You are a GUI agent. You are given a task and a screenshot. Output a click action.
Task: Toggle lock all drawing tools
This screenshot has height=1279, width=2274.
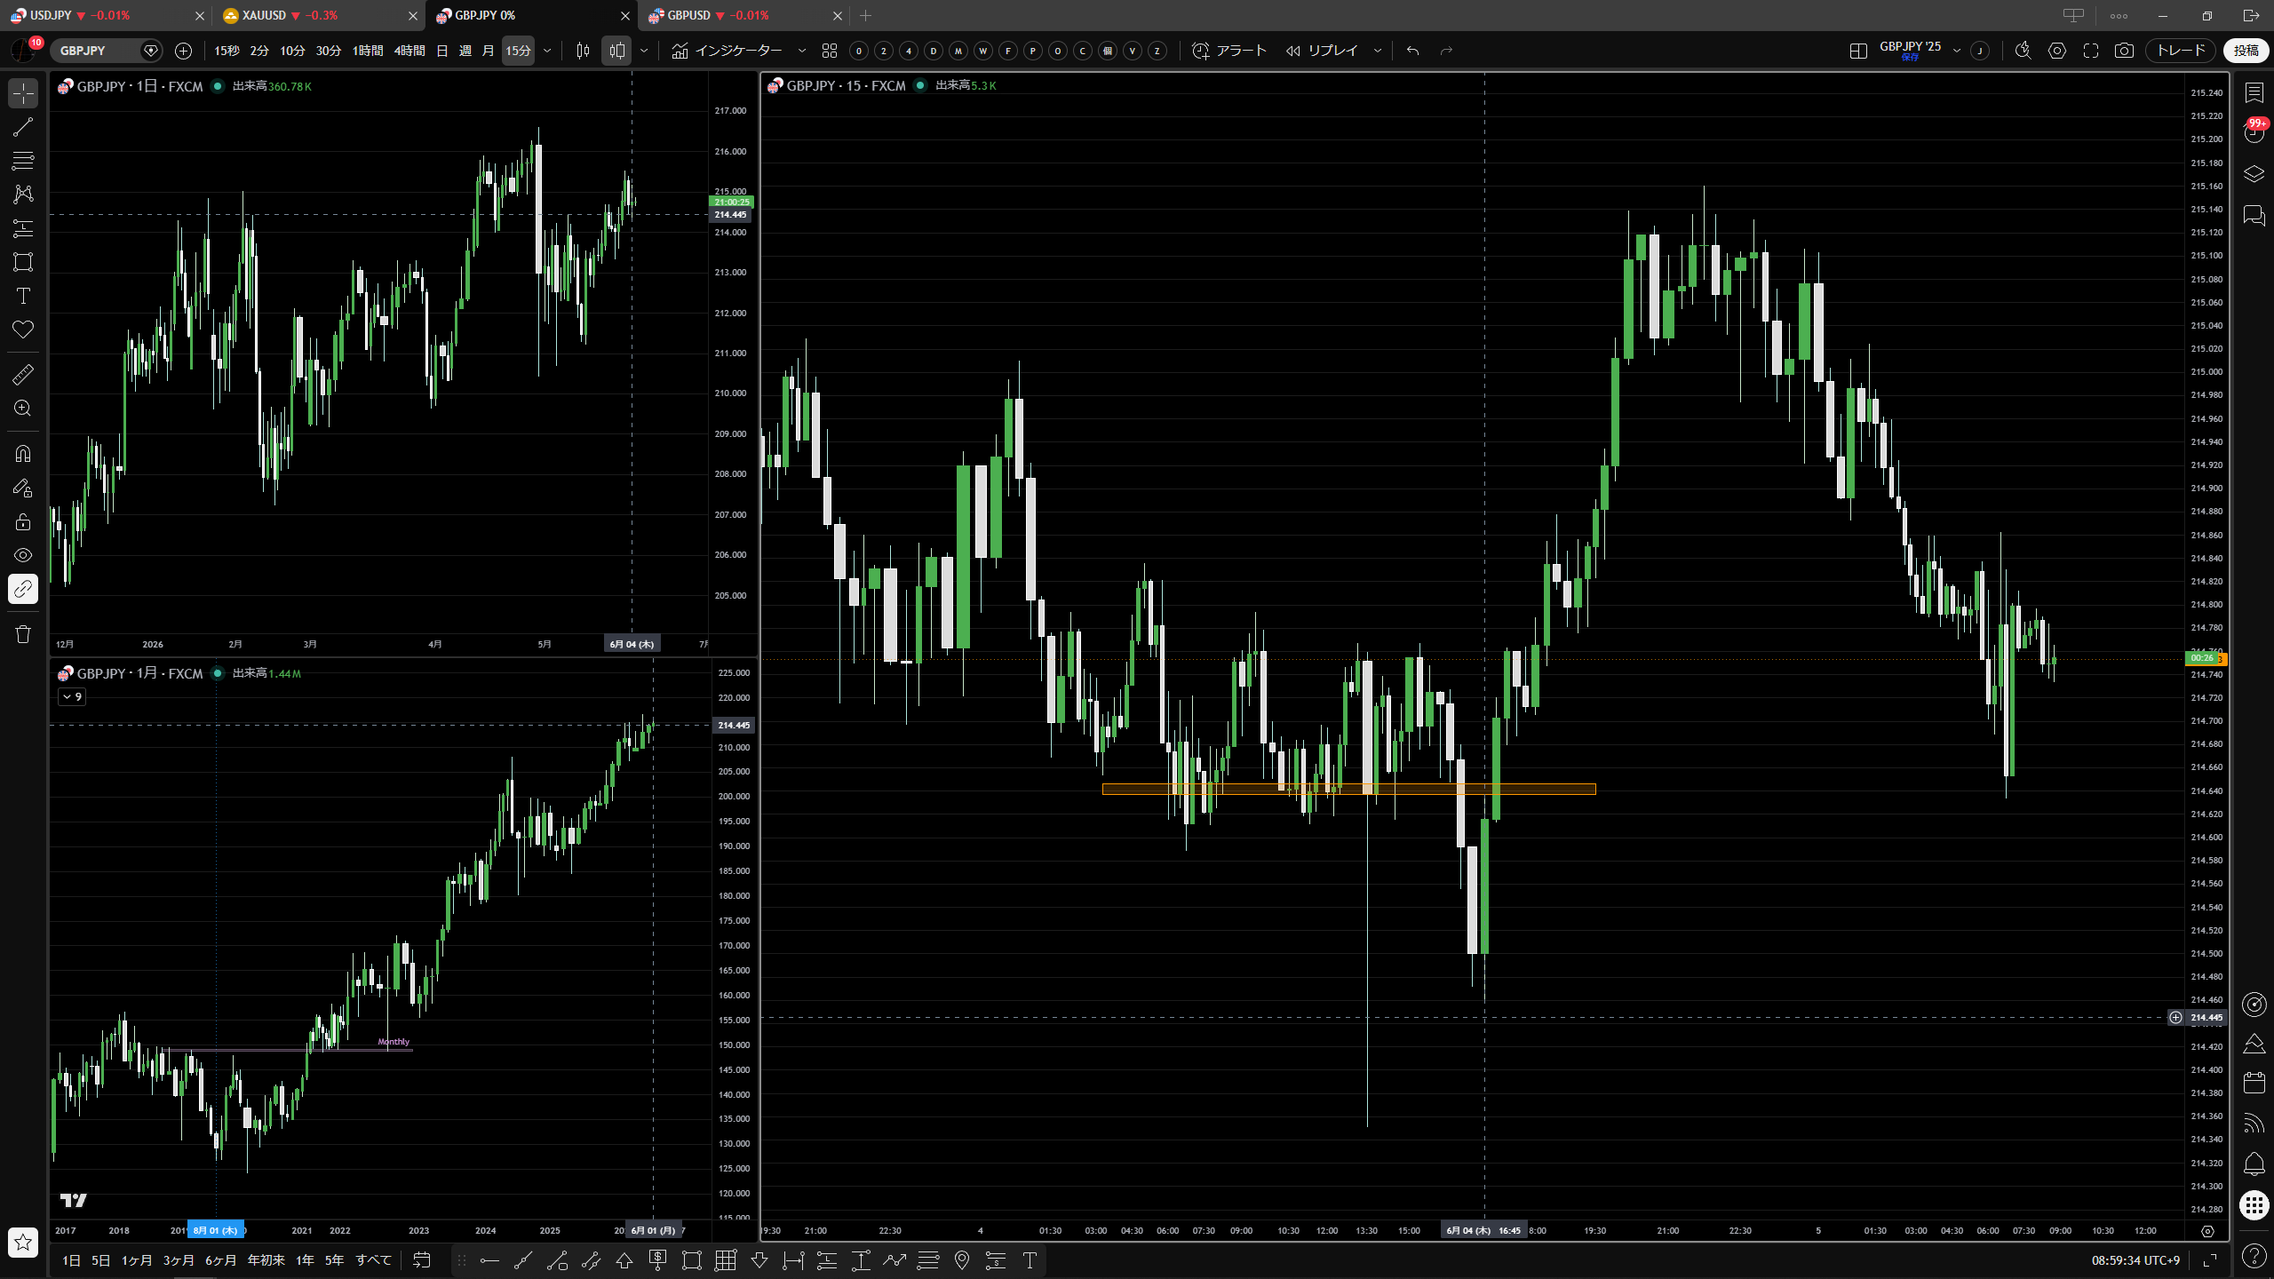[23, 521]
